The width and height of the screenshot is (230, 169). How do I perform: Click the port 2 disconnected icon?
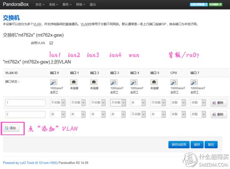pos(93,82)
